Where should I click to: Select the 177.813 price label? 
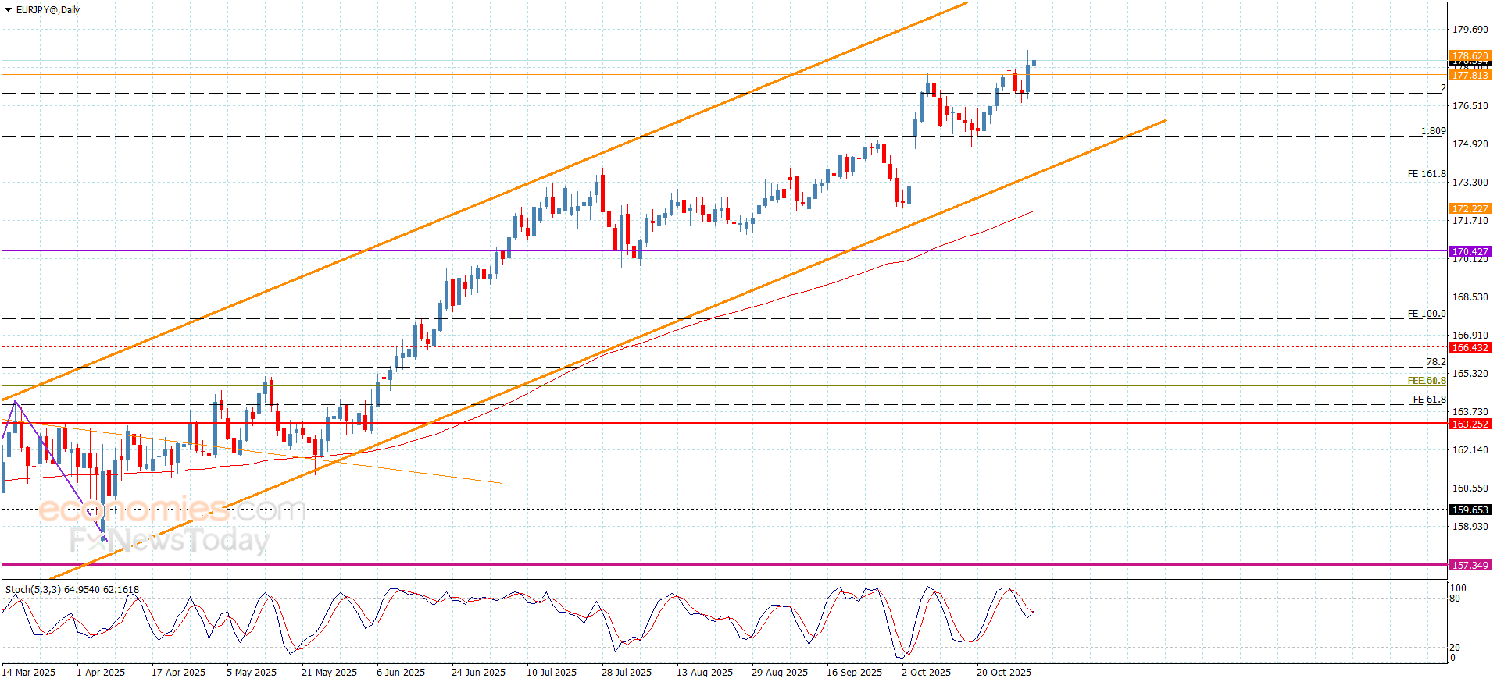[x=1470, y=75]
